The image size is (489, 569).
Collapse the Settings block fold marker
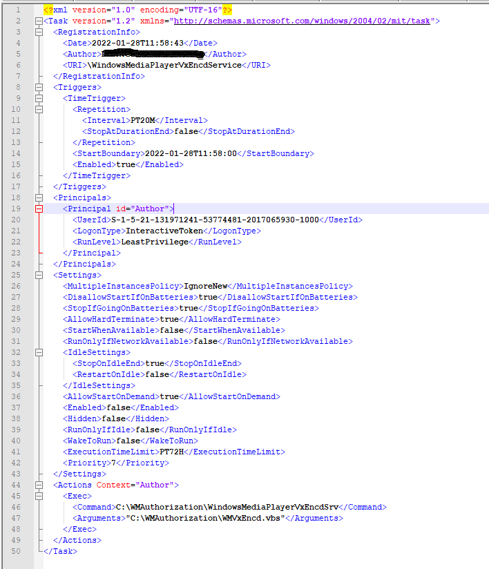39,275
